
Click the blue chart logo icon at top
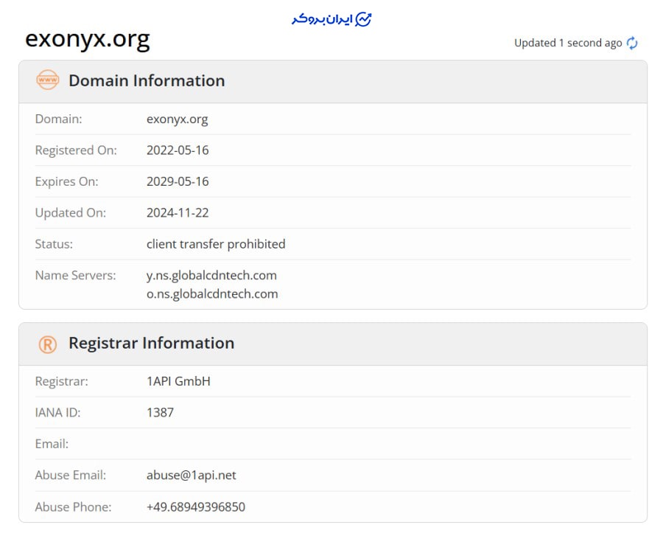[x=362, y=19]
